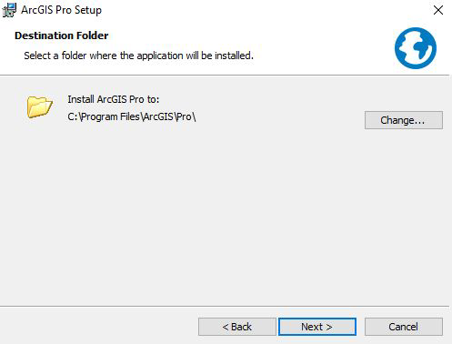Click the "Install ArcGIS Pro to:" label
452x344 pixels.
coord(114,99)
